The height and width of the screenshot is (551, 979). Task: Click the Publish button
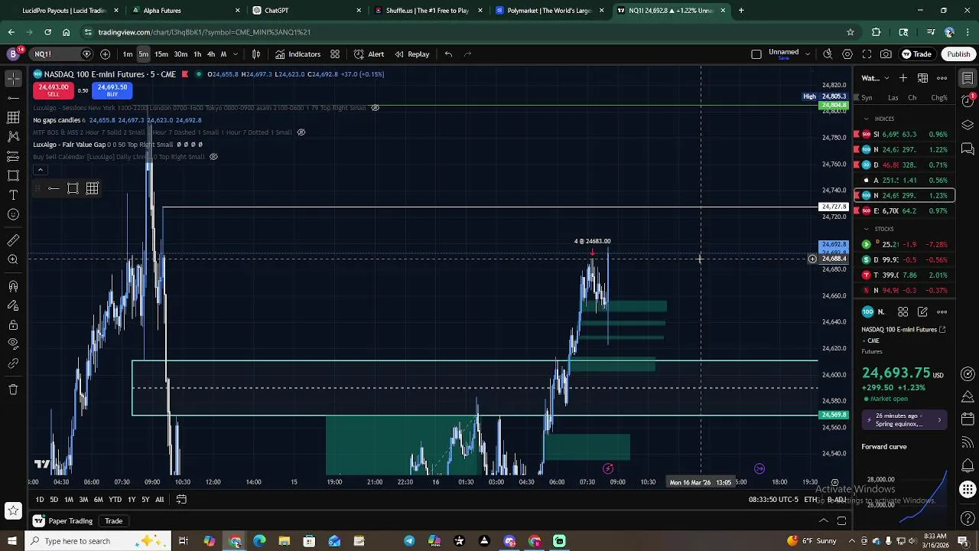(958, 54)
